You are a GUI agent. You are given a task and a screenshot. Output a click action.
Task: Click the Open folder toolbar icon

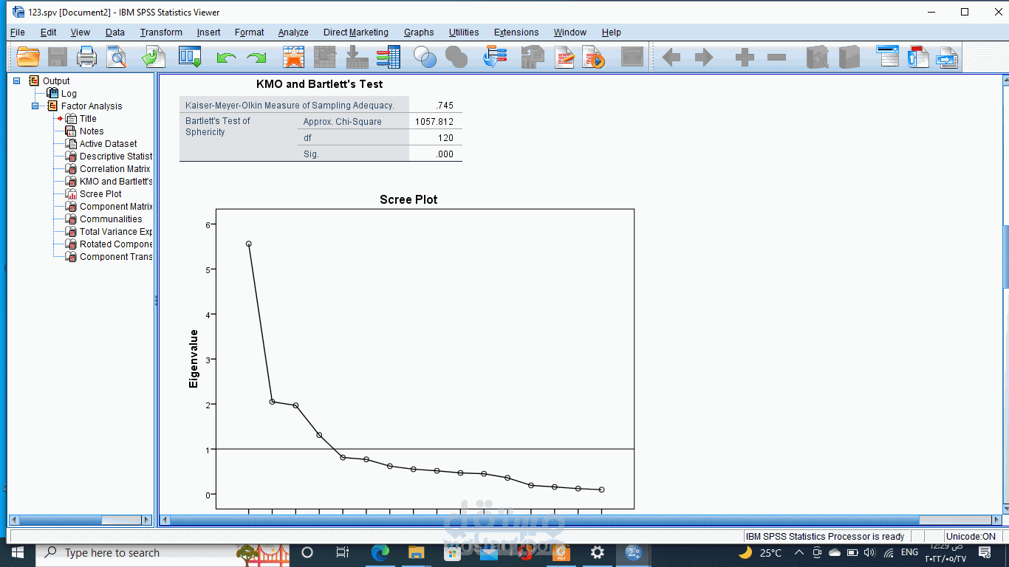tap(28, 57)
